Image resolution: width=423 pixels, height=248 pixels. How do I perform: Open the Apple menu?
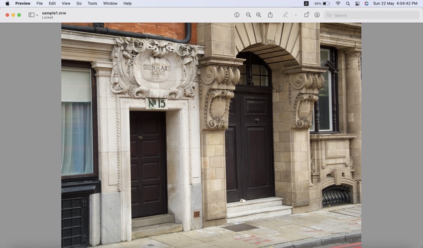7,3
